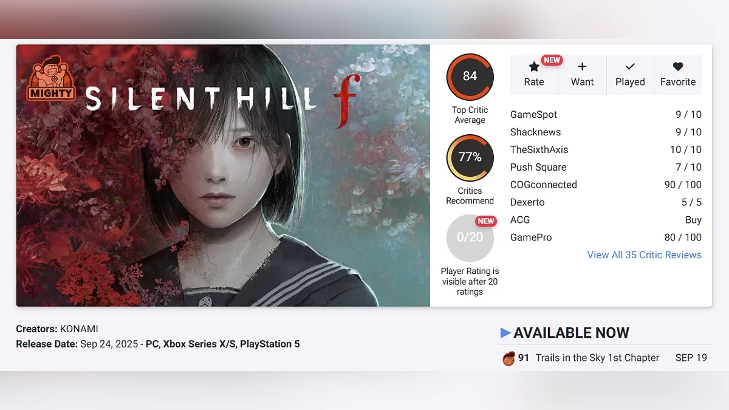
Task: Select the 77% Critics Recommend gauge
Action: click(x=470, y=158)
